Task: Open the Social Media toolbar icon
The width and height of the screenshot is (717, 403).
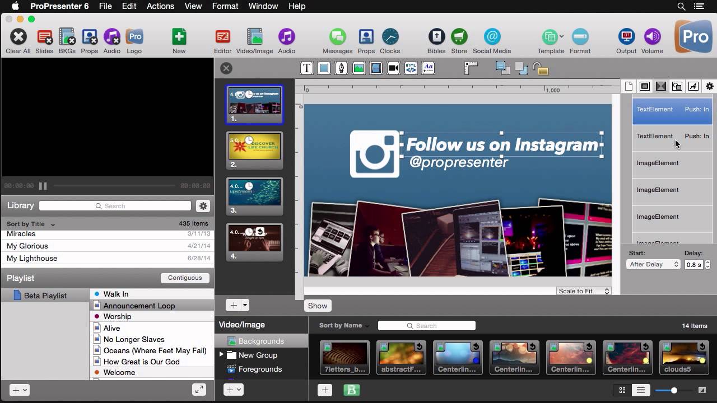Action: (x=492, y=37)
